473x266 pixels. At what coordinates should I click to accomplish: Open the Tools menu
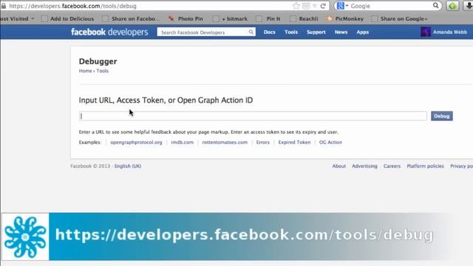pyautogui.click(x=291, y=32)
